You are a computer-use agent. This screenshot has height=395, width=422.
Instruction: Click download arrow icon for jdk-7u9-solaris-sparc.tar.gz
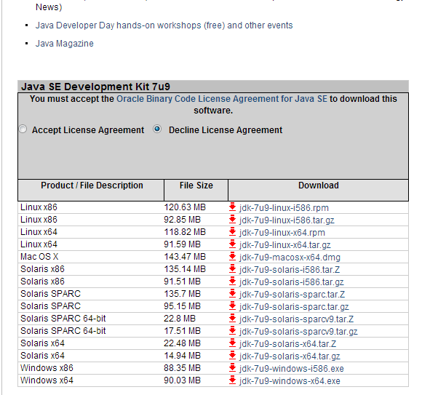232,306
